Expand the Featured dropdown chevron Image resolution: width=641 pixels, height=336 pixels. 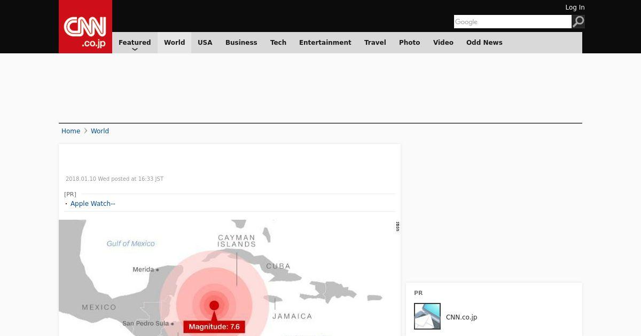135,50
